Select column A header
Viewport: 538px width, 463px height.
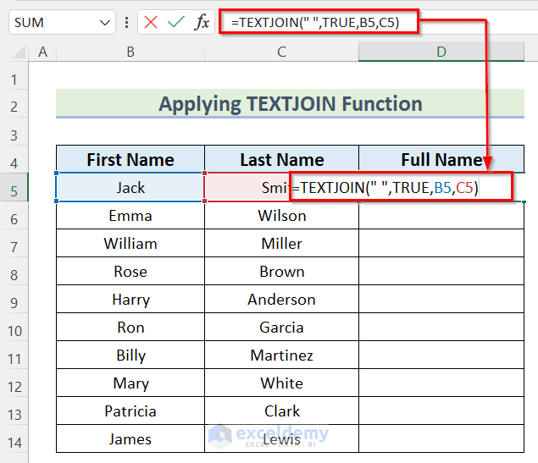[42, 52]
